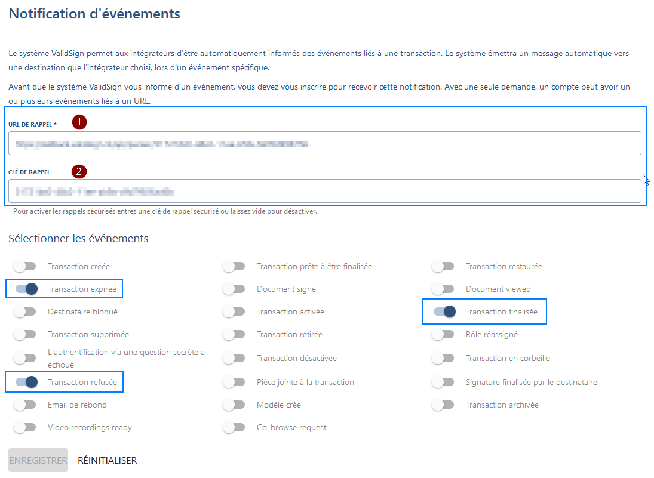Click the Co-browse request label text
The height and width of the screenshot is (478, 654).
pos(291,427)
